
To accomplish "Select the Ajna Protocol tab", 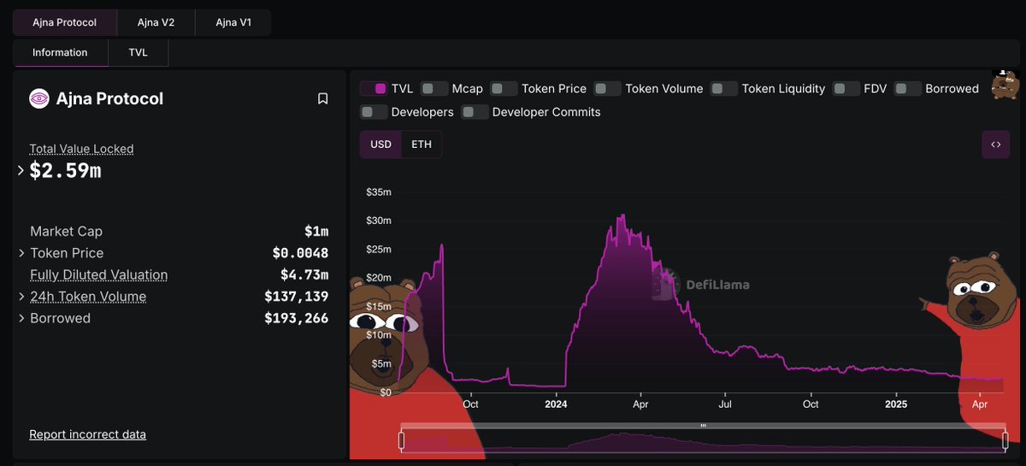I will click(x=64, y=22).
